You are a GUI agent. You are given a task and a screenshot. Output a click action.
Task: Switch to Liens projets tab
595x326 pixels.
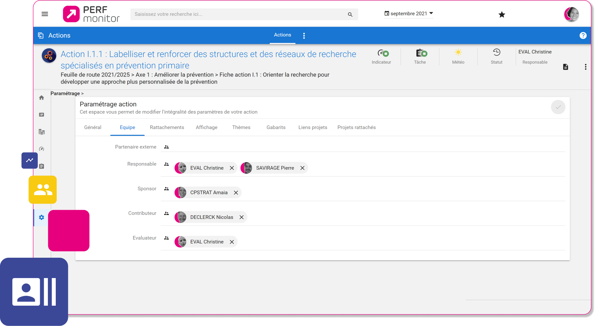312,127
